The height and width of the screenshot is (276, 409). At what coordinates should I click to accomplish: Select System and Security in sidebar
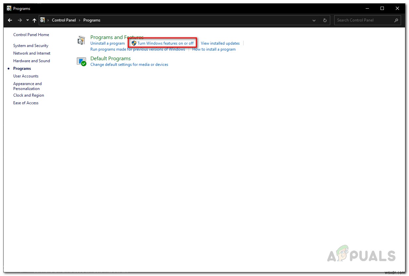[31, 45]
